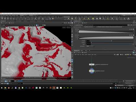The height and width of the screenshot is (102, 136).
Task: Open the File menu
Action: [2, 15]
